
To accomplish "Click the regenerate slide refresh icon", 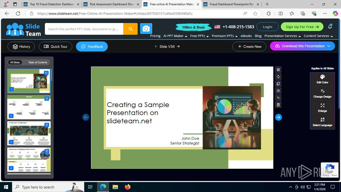I will [x=278, y=77].
